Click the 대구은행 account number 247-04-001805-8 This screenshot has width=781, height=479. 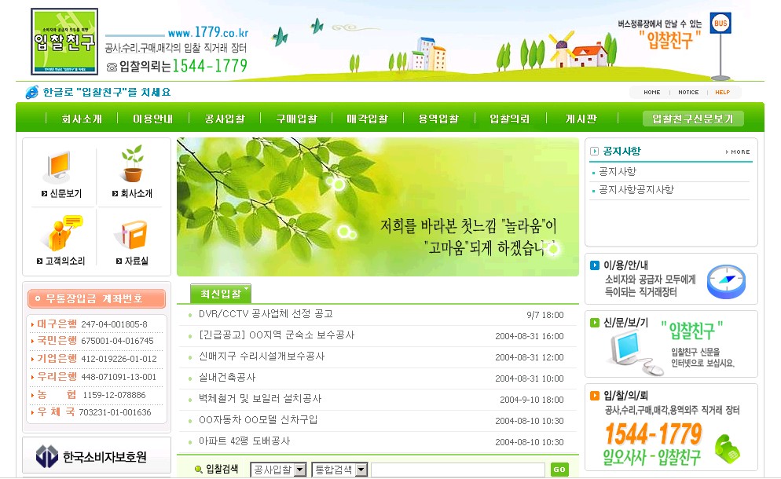point(114,324)
